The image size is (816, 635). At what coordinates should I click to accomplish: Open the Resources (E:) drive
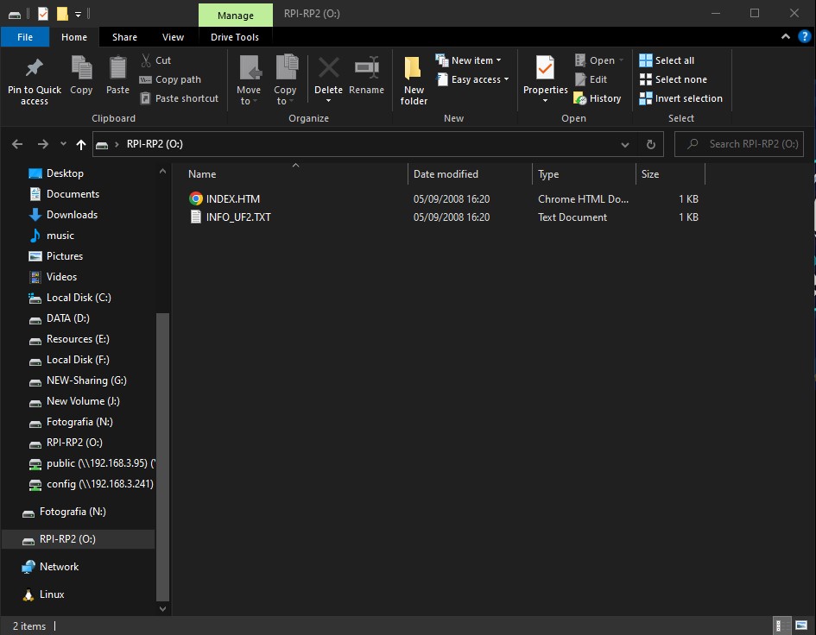(78, 339)
